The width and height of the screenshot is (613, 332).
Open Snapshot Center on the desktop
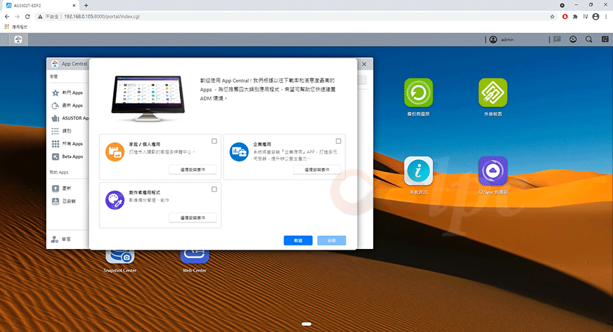tap(120, 261)
